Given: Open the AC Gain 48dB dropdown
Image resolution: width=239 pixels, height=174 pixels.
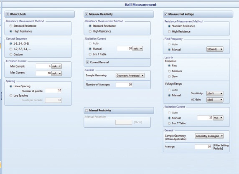Looking at the screenshot, I should pyautogui.click(x=215, y=100).
